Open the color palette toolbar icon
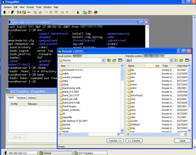Image resolution: width=196 pixels, height=155 pixels. click(78, 12)
